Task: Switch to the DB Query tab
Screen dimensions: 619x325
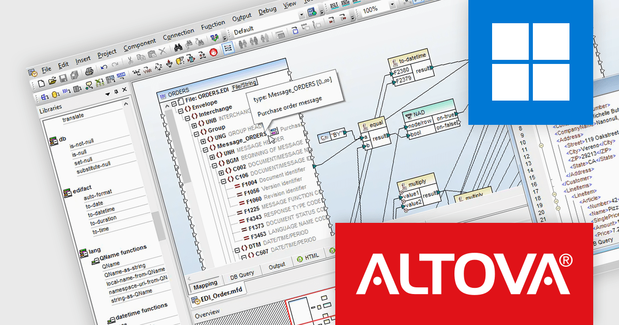Action: tap(242, 275)
